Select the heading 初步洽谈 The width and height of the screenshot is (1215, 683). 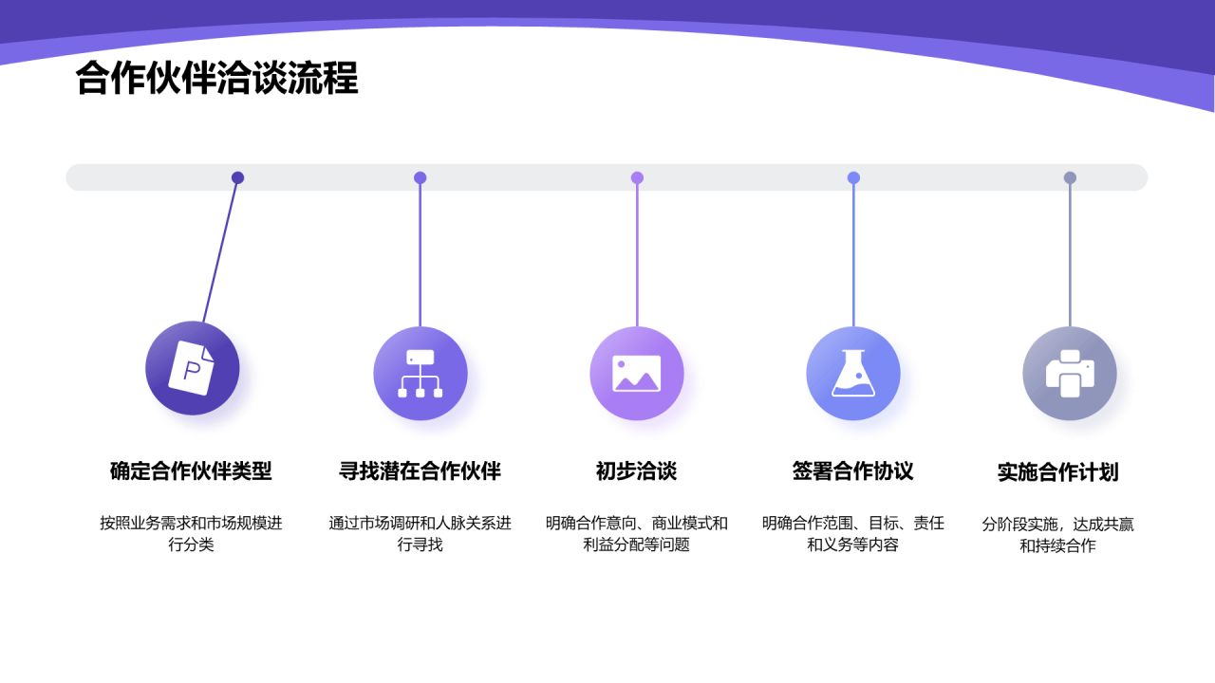point(637,470)
